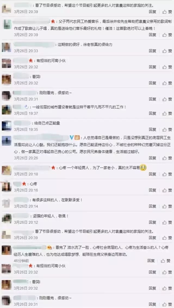This screenshot has height=308, width=174.
Task: Open avatar beside the 坚强的年轻人 comment
Action: (x=6, y=219)
